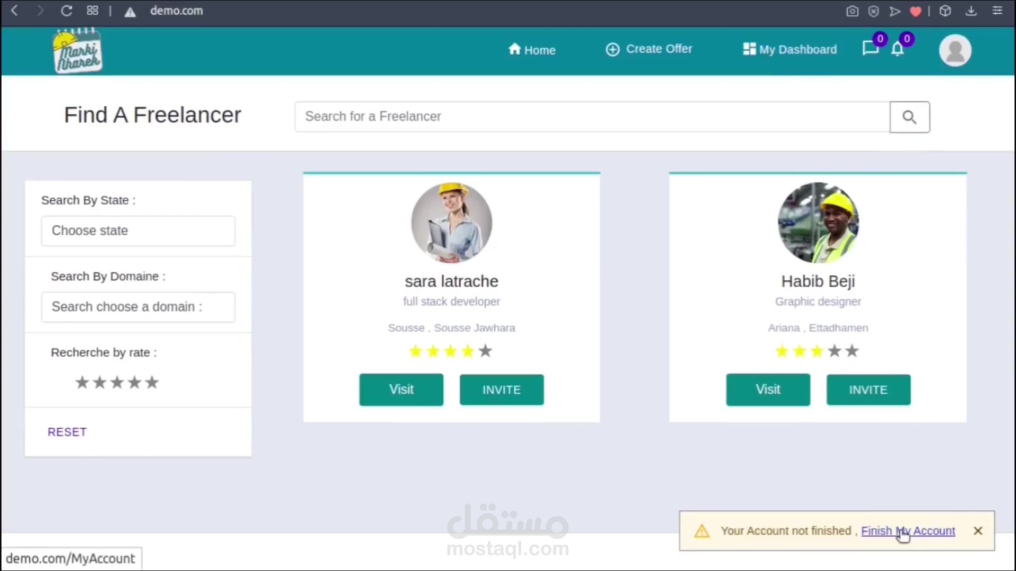
Task: Click the user profile avatar
Action: tap(955, 50)
